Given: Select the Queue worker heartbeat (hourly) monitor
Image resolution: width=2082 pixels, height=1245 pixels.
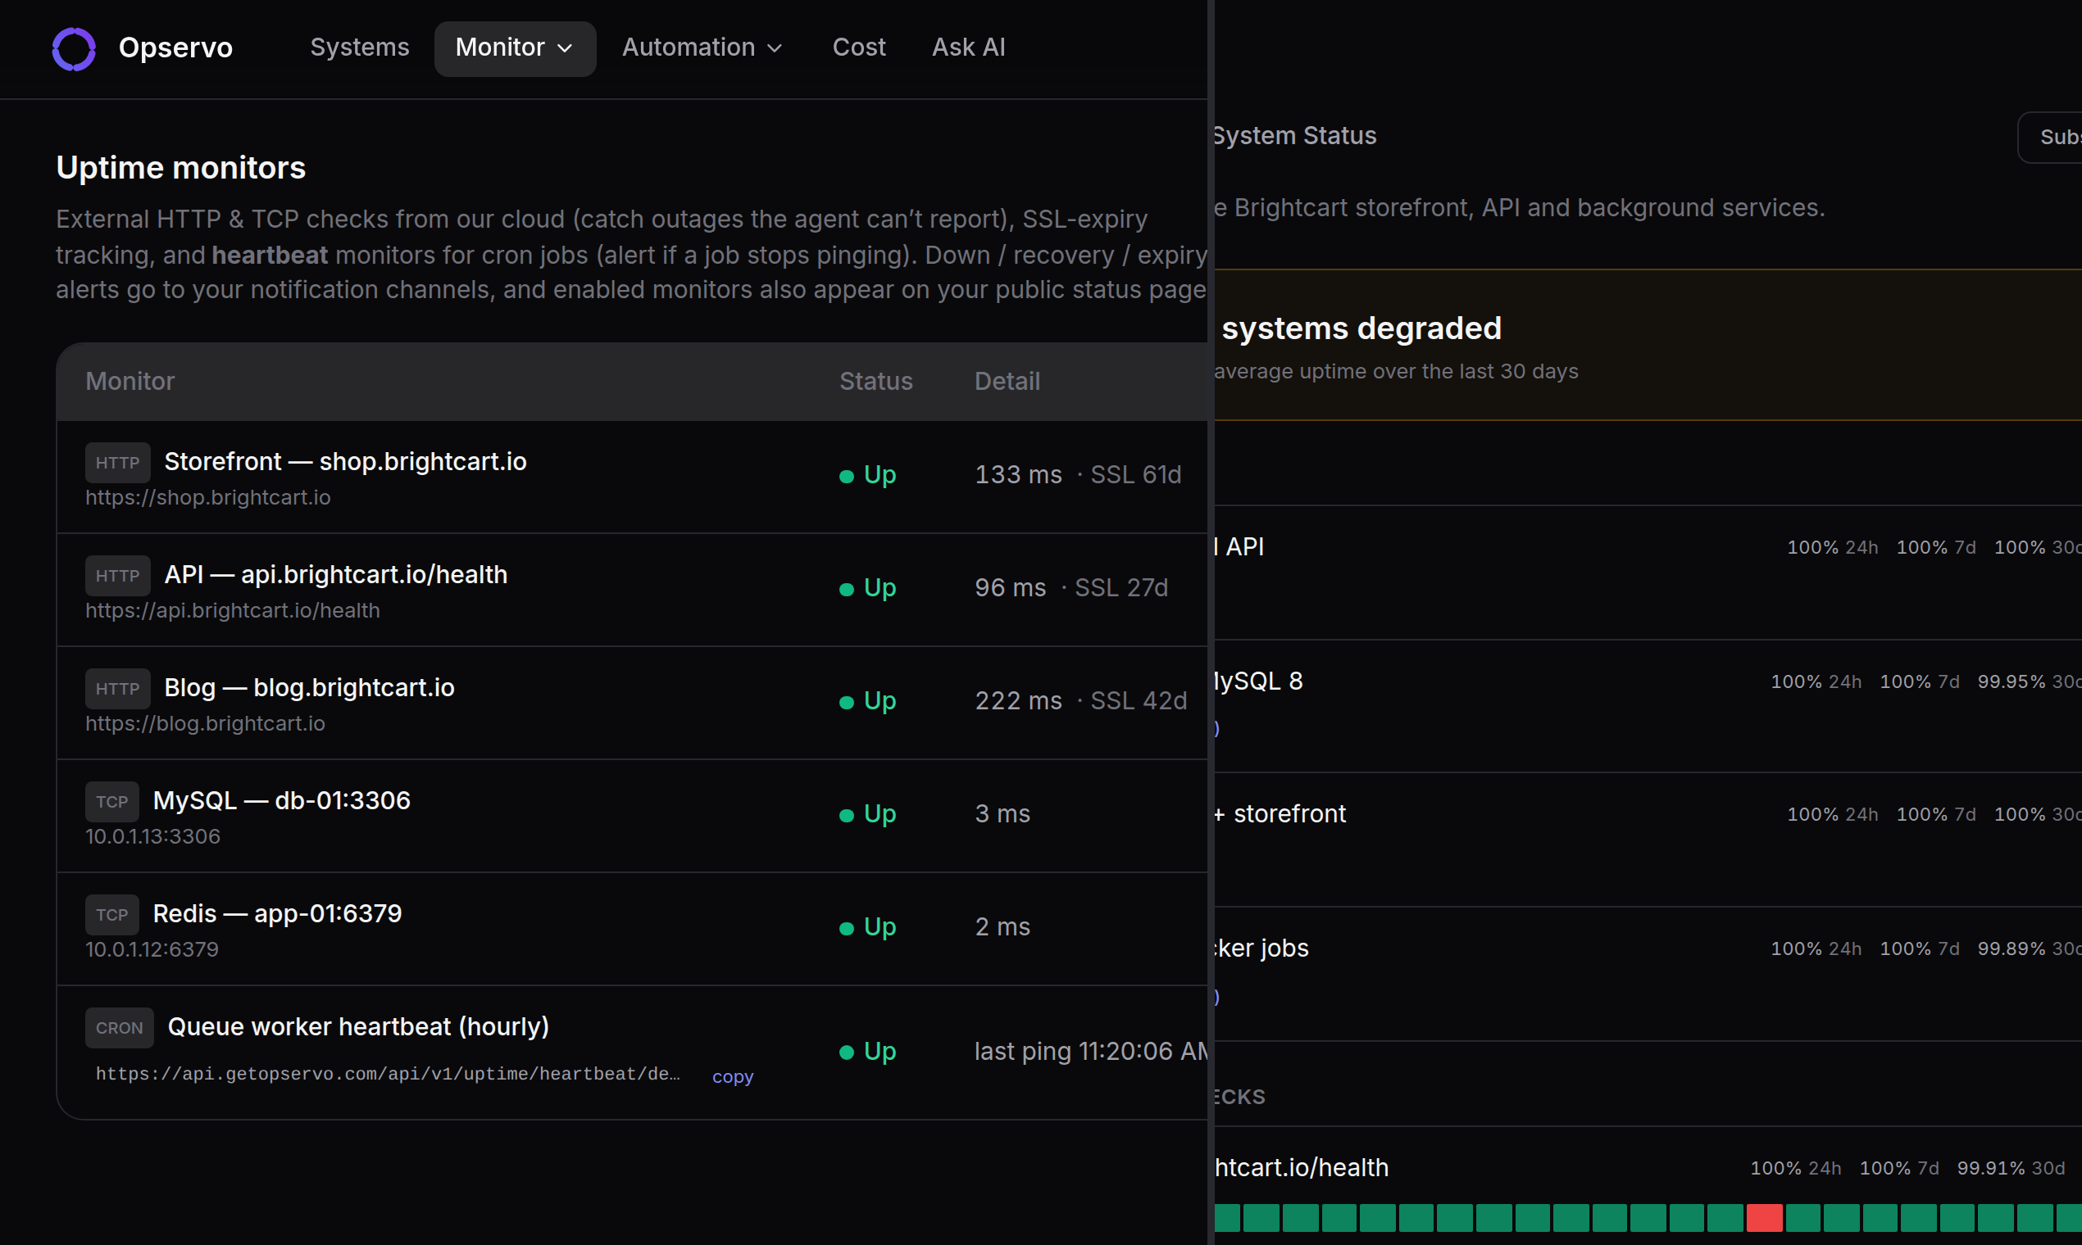Looking at the screenshot, I should [x=358, y=1027].
